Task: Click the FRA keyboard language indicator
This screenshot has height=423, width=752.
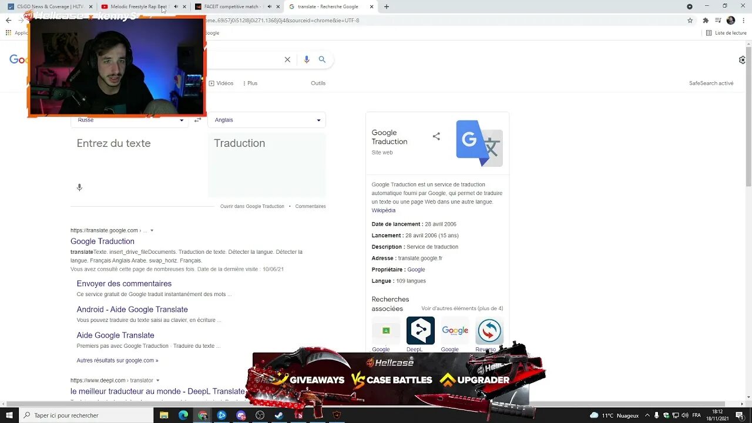Action: click(696, 415)
